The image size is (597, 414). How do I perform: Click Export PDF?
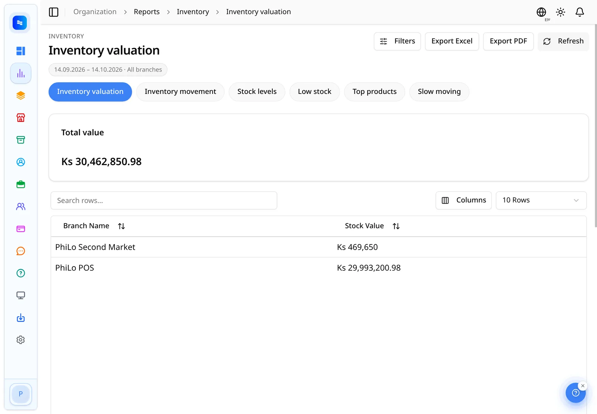(x=508, y=41)
